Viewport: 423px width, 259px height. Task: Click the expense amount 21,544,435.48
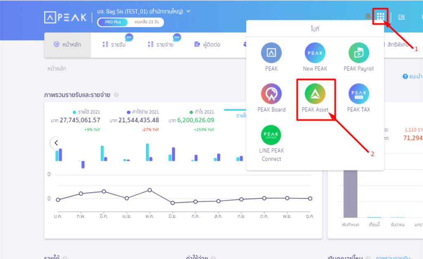tap(139, 120)
